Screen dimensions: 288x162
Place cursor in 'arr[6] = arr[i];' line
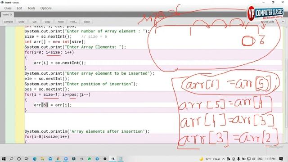[x=53, y=105]
